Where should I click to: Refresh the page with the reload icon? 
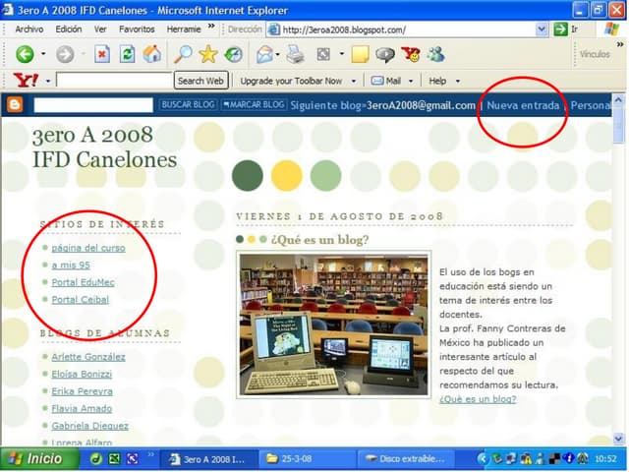click(x=127, y=55)
